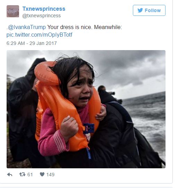Click the Txnewsprincess display name
Viewport: 178px width, 188px height.
point(44,9)
